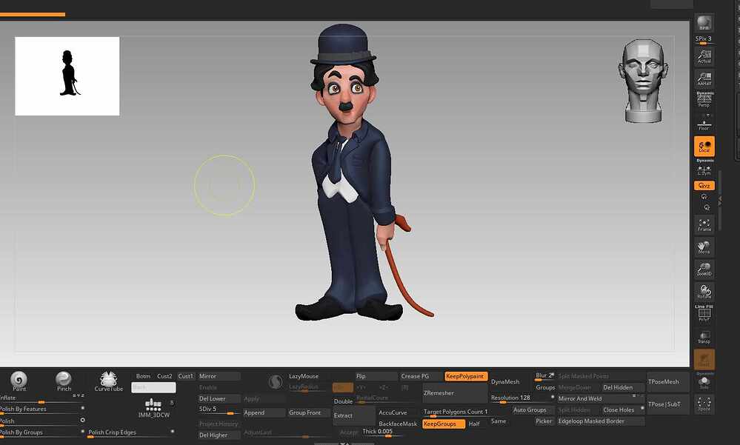Click the Solo mode icon
This screenshot has width=740, height=445.
pyautogui.click(x=704, y=382)
